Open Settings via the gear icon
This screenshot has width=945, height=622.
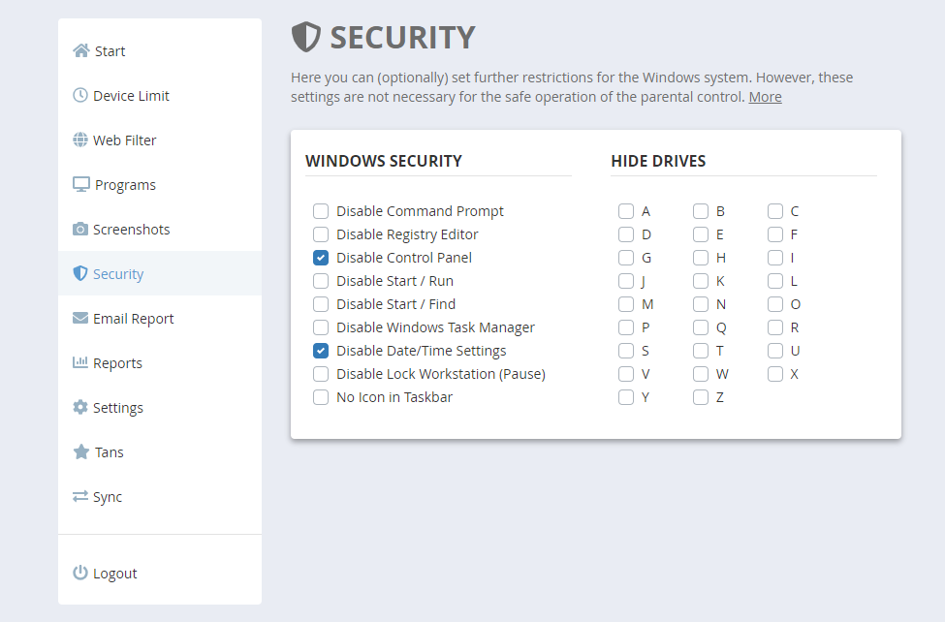(x=79, y=407)
